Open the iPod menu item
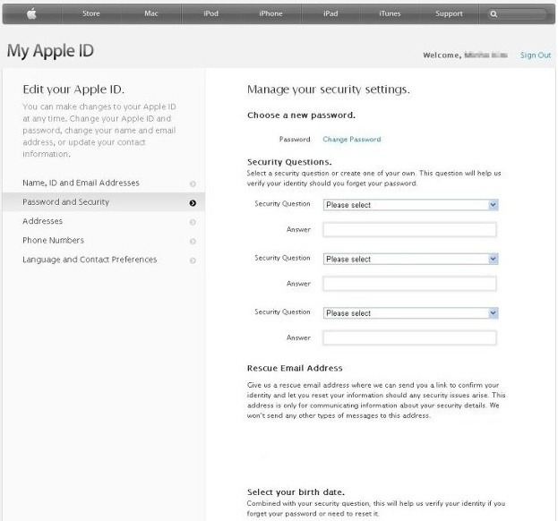The width and height of the screenshot is (558, 521). pos(210,13)
